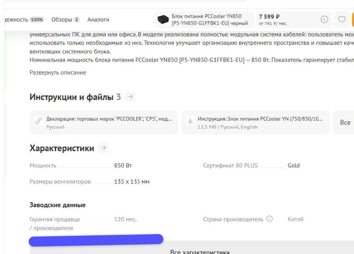Click the download icon on the Инструкция card

(190, 121)
